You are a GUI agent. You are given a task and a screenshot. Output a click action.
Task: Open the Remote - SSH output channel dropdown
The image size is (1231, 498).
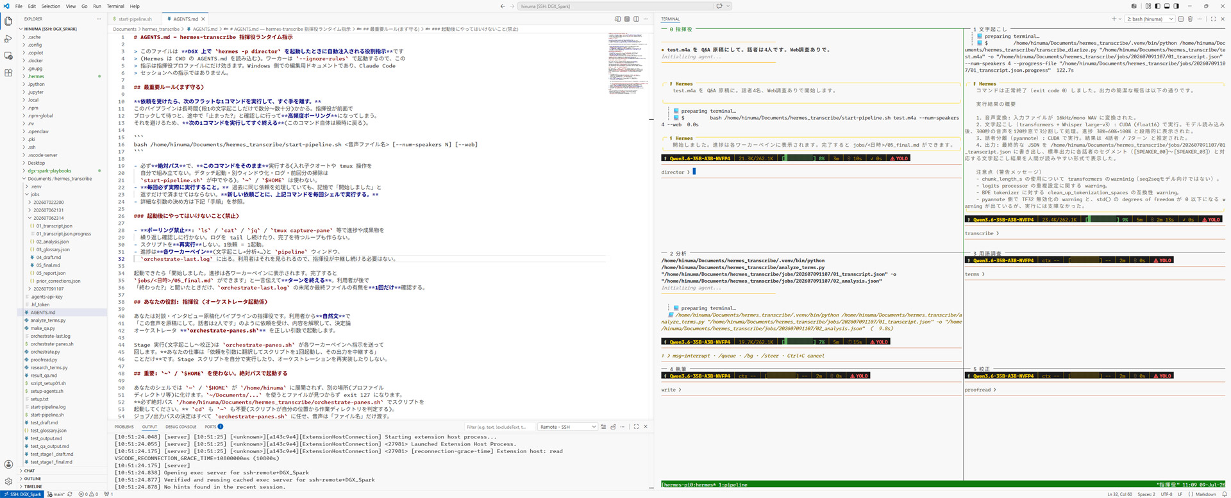point(567,427)
